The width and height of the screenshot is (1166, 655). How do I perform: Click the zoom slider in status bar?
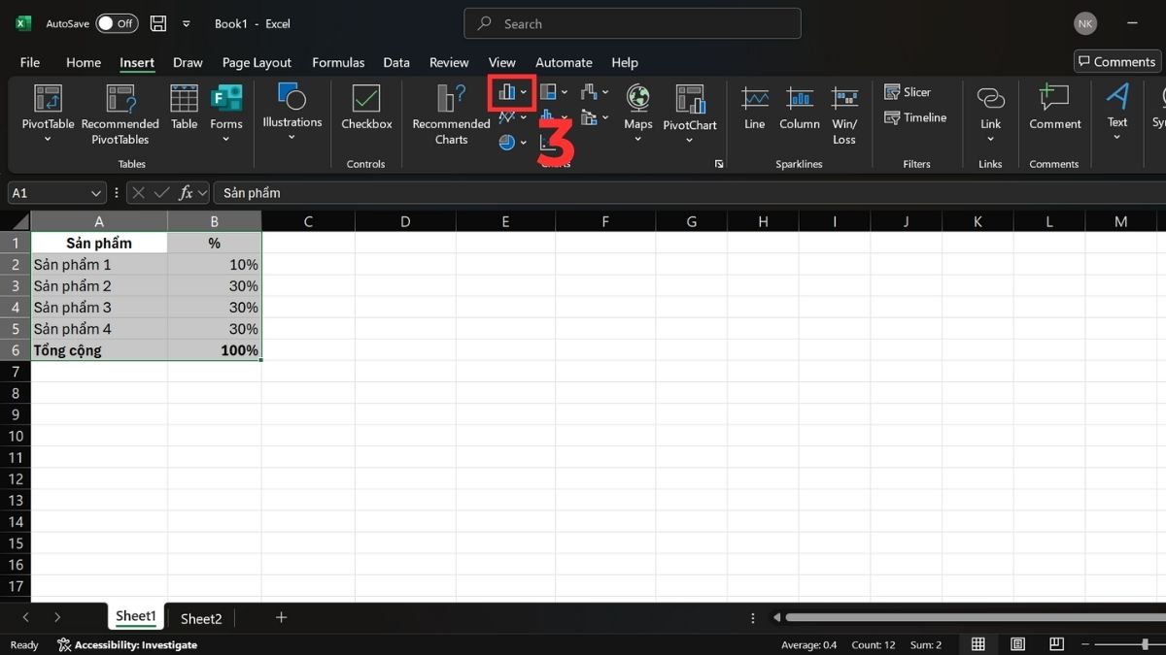click(1132, 644)
